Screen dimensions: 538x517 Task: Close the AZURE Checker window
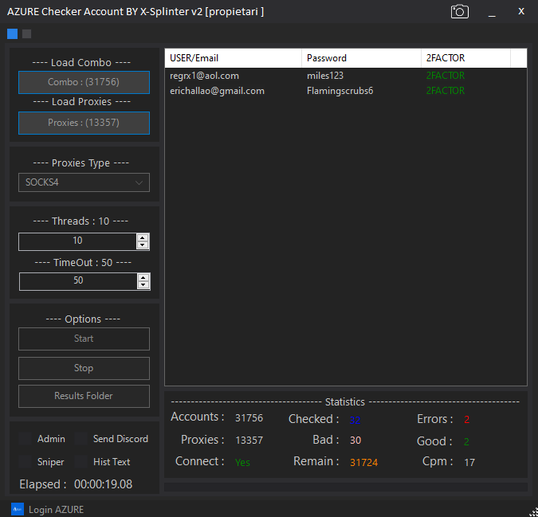521,12
